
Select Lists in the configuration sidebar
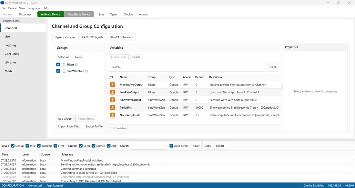[23, 36]
